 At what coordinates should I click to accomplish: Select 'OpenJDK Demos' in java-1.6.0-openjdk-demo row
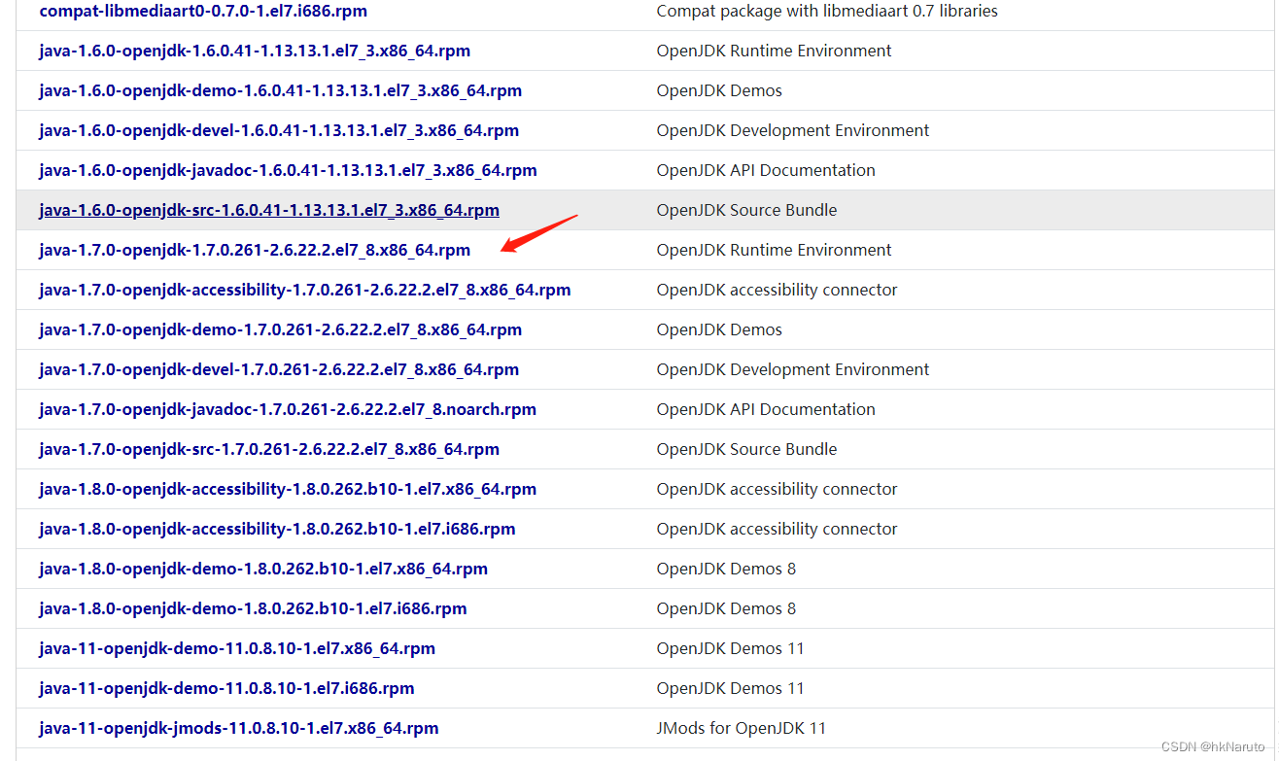click(x=719, y=90)
